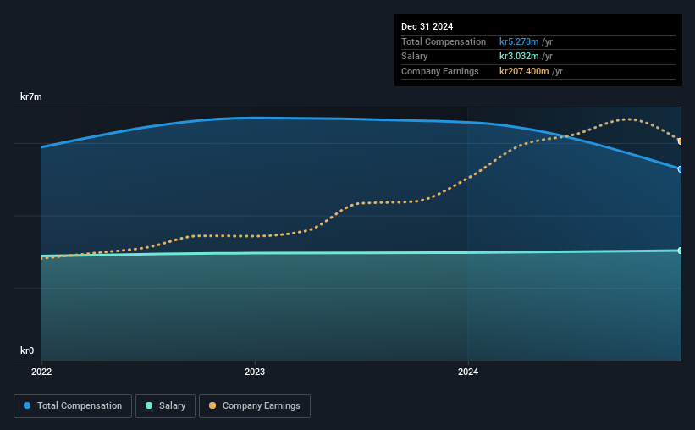
Task: Click the blue Total Compensation legend dot
Action: (x=27, y=405)
